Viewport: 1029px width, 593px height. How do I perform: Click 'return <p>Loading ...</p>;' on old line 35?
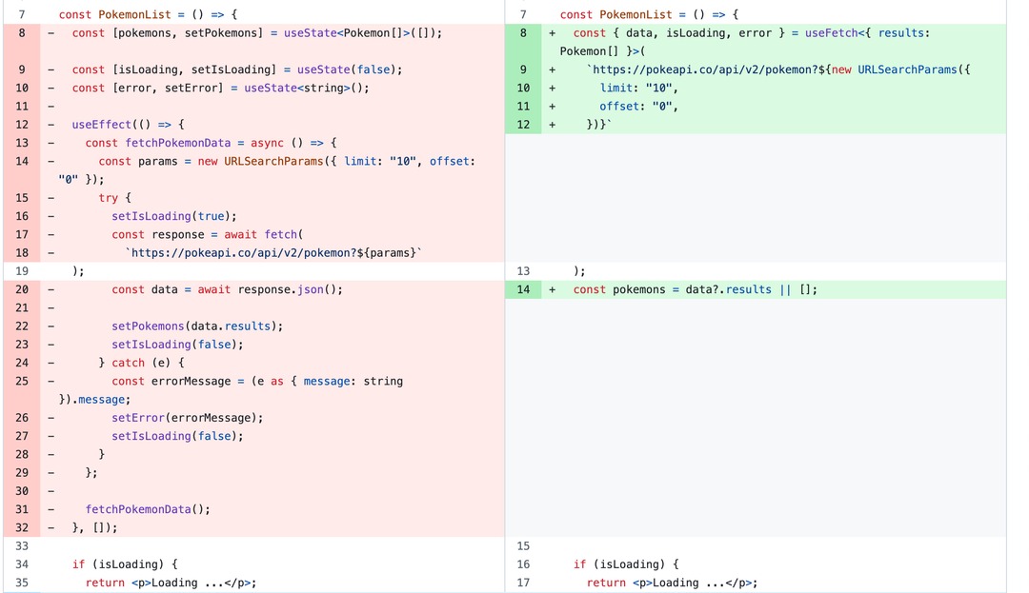pos(171,583)
